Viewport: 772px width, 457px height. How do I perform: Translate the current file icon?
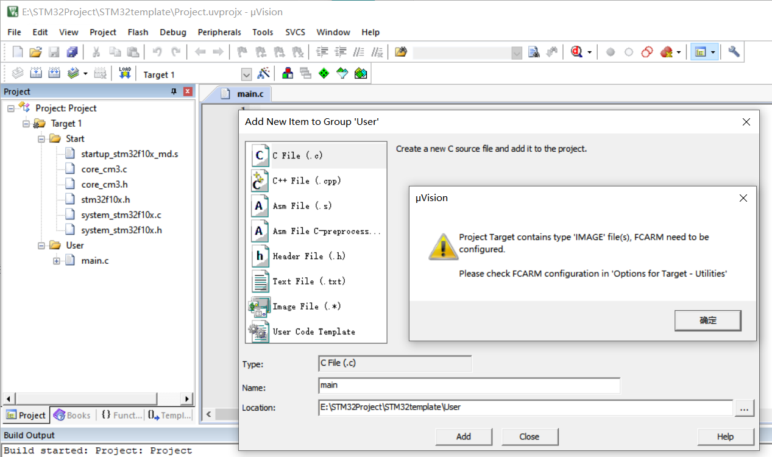pos(18,74)
